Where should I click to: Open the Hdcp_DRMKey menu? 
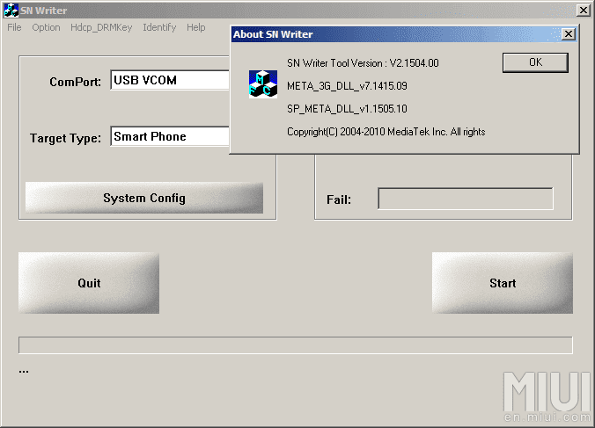(101, 27)
